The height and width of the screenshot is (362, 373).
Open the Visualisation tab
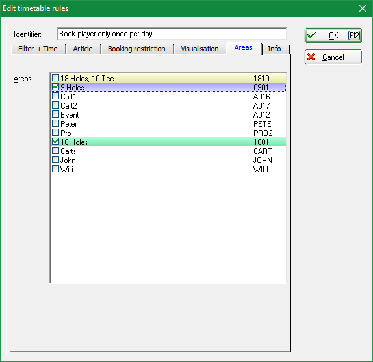click(200, 49)
